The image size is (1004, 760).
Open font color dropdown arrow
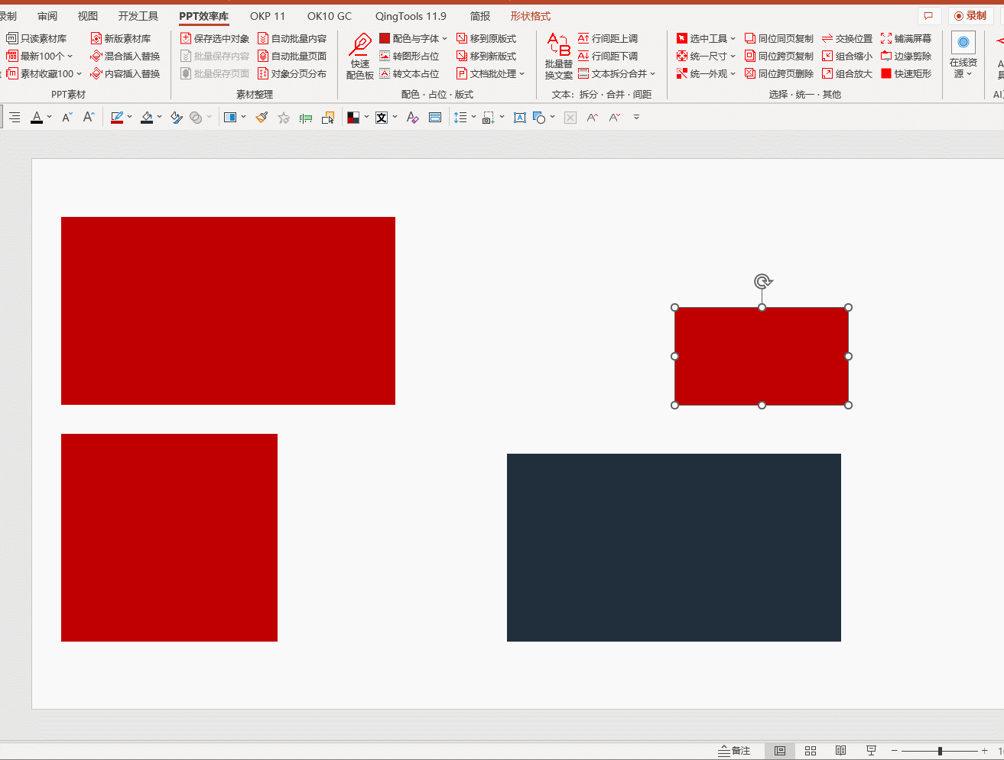(x=49, y=117)
